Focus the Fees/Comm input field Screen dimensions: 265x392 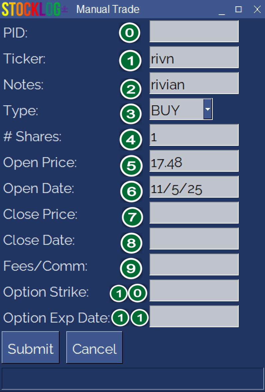[x=194, y=264]
